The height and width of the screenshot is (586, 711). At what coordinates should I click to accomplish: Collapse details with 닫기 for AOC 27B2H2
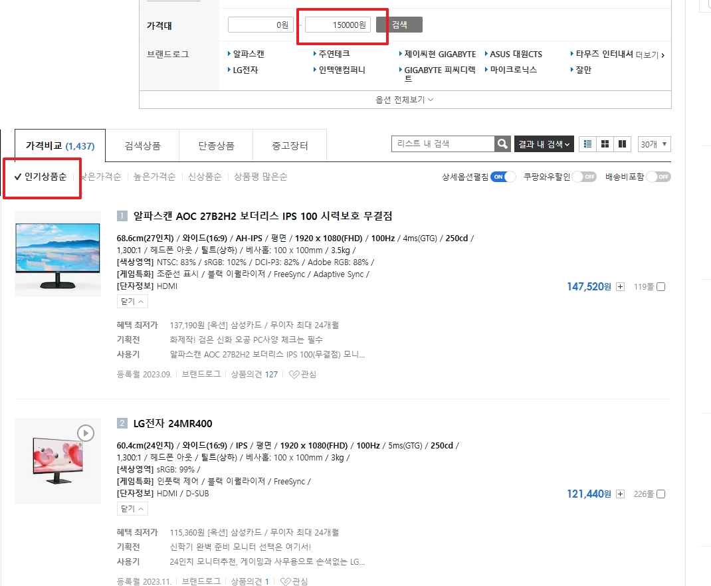pos(132,302)
